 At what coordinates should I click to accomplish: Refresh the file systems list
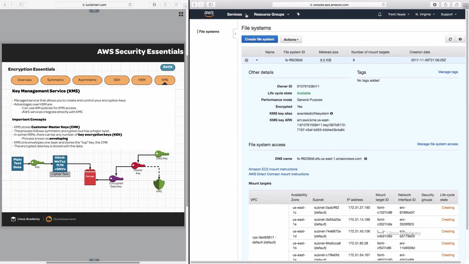point(450,39)
